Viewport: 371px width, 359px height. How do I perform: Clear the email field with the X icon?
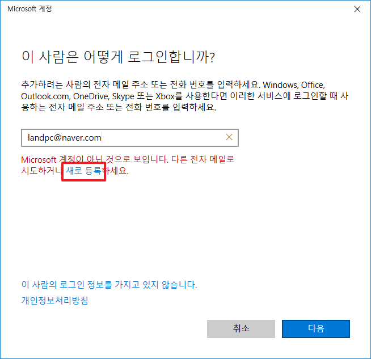click(229, 137)
